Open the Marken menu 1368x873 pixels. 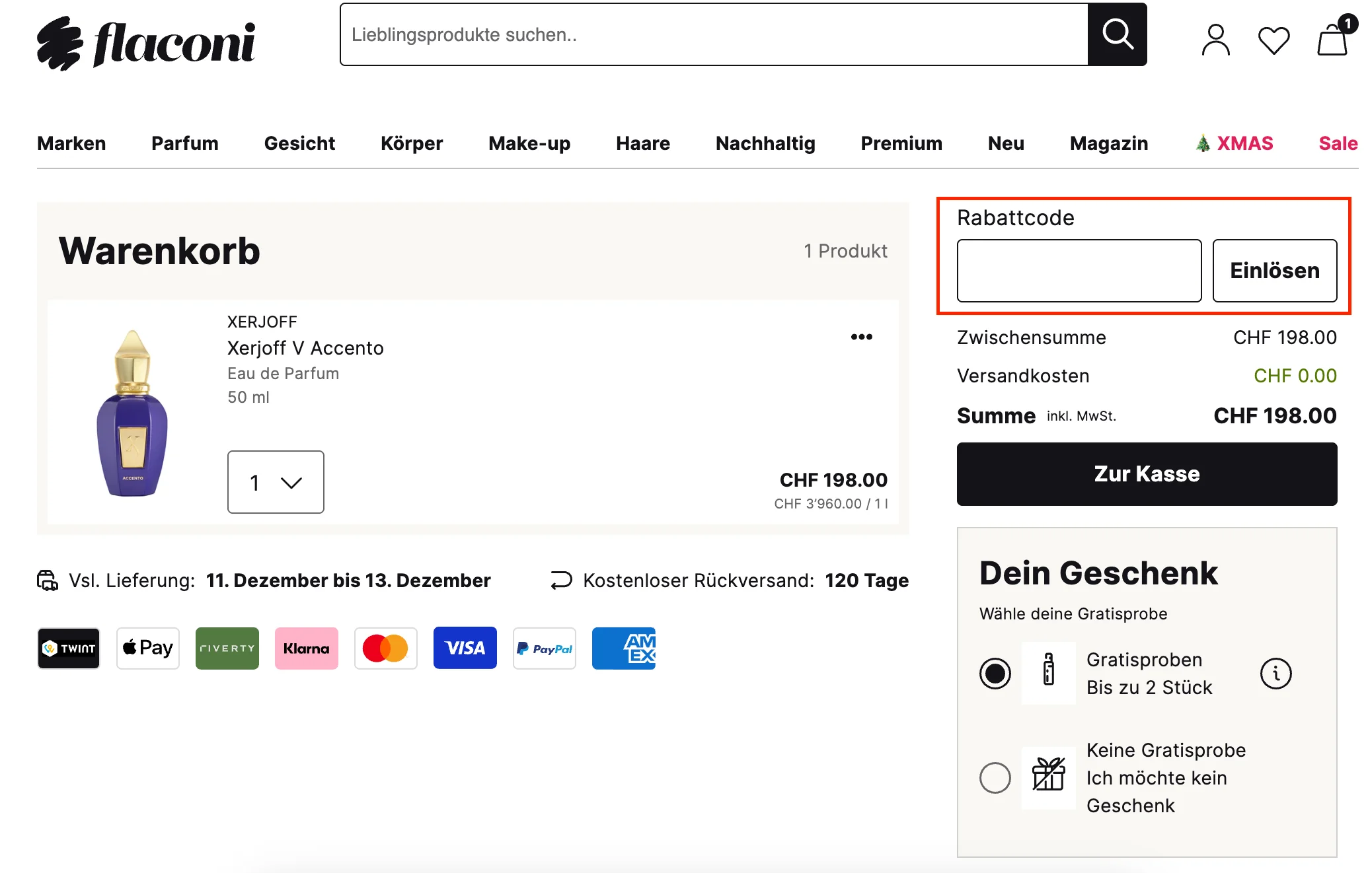tap(71, 143)
